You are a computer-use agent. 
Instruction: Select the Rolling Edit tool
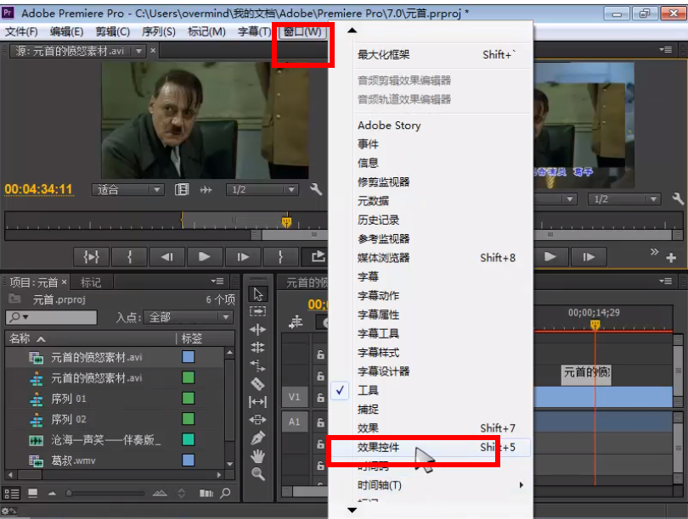point(258,348)
